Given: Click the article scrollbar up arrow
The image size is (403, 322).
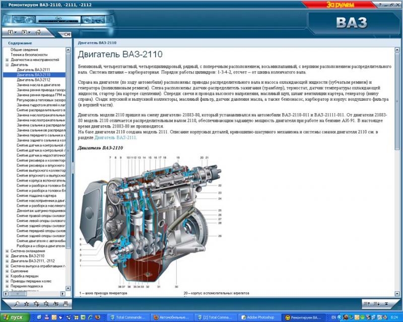Looking at the screenshot, I should click(x=397, y=50).
